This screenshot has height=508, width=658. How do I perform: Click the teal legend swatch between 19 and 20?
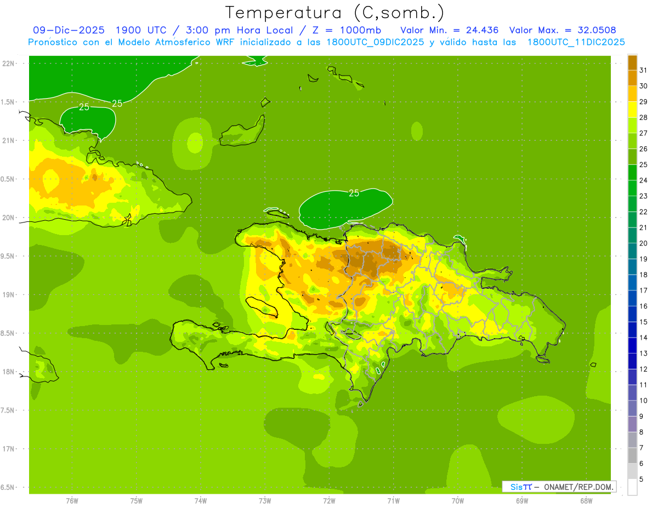pyautogui.click(x=632, y=251)
